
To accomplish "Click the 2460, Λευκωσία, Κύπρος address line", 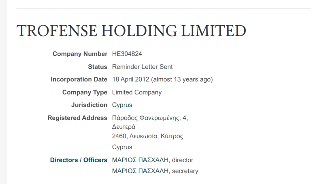I will pos(147,136).
